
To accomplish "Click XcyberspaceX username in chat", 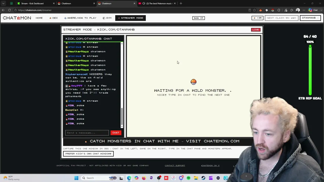I will (76, 74).
